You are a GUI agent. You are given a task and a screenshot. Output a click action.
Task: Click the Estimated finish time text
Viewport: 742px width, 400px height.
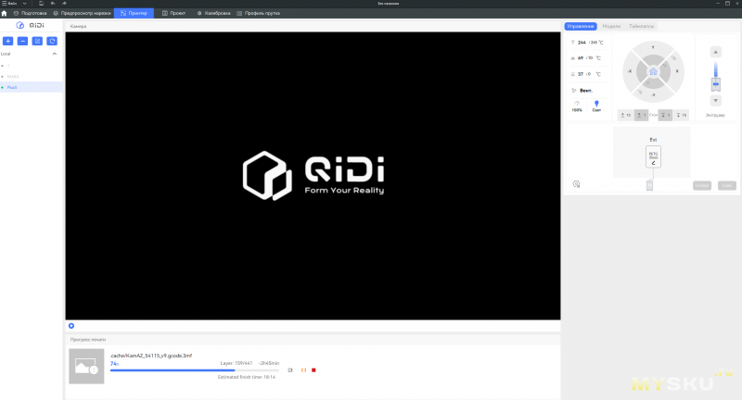point(247,378)
